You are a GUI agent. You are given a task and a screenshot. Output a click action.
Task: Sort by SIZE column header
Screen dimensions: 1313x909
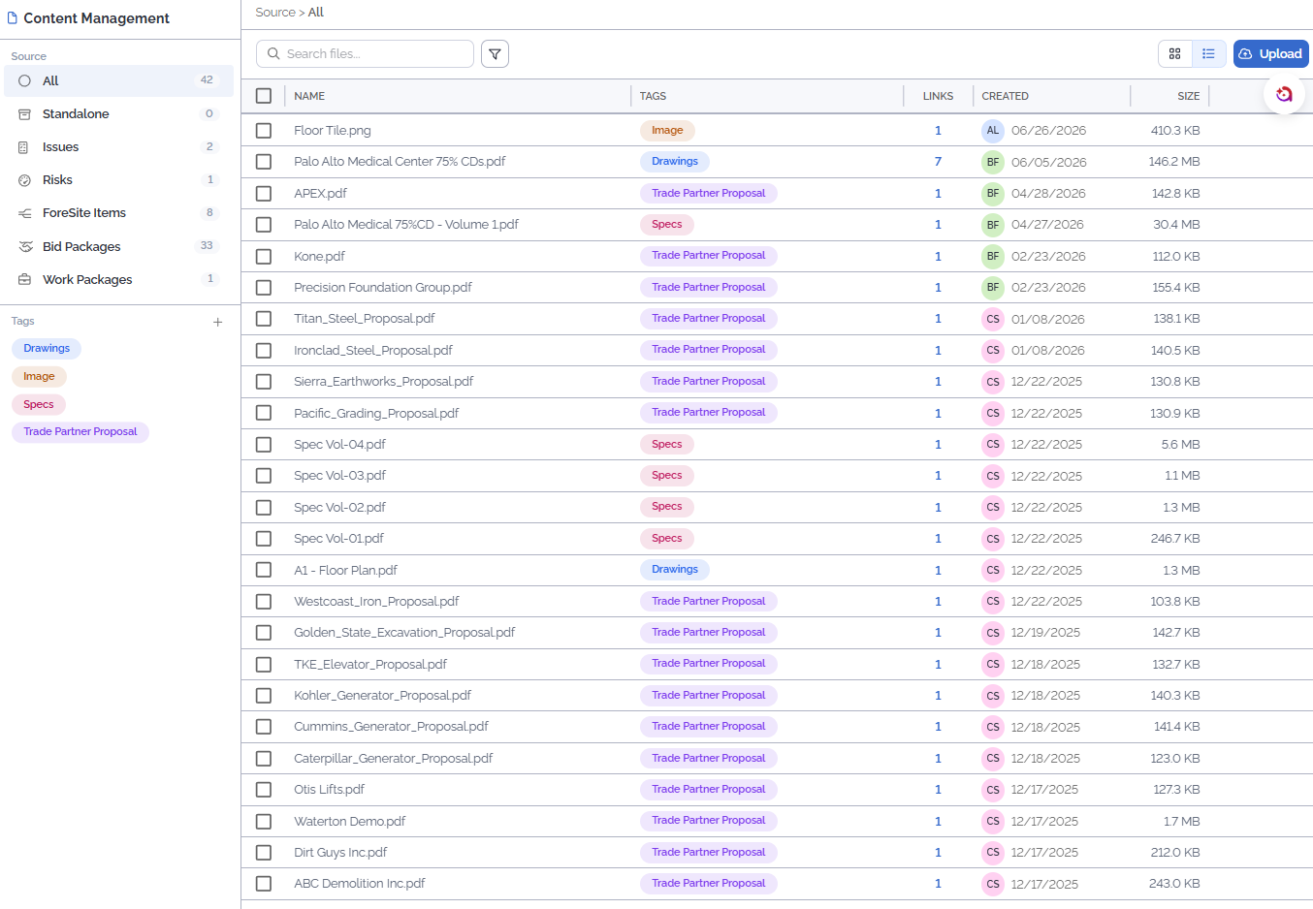click(x=1188, y=96)
